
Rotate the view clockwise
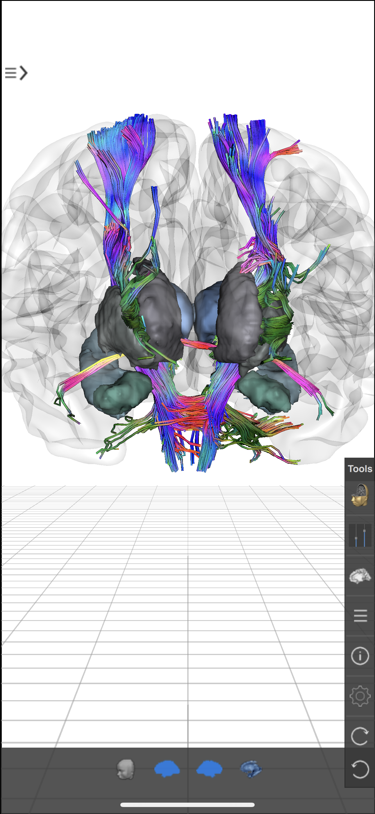point(360,736)
